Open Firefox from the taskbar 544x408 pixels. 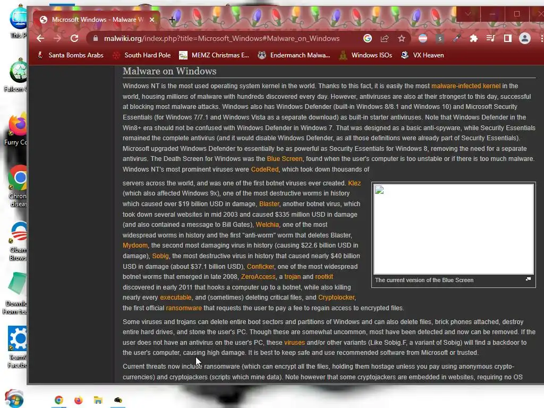pos(79,401)
